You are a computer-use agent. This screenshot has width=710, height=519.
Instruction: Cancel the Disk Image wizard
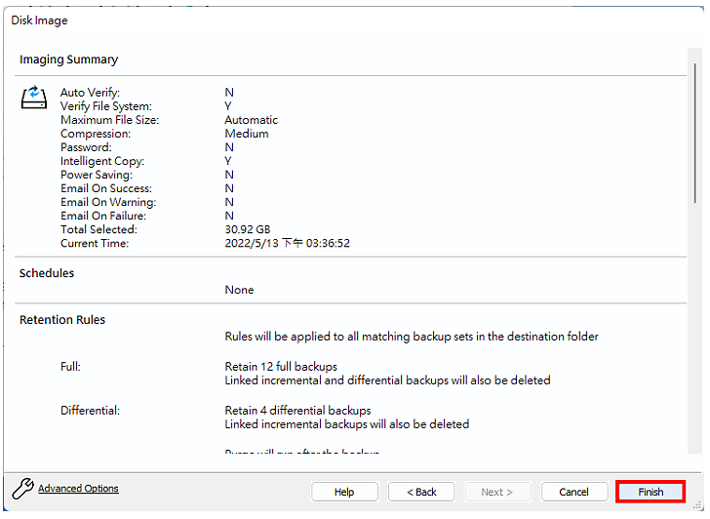tap(573, 492)
